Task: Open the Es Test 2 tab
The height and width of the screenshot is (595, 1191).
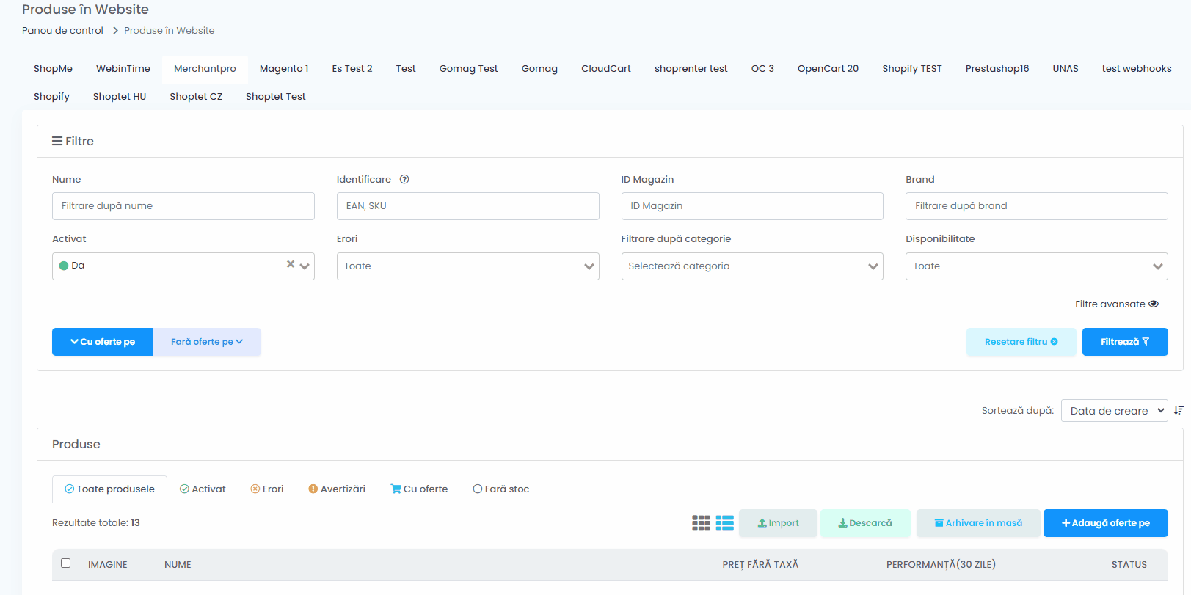Action: pos(352,68)
